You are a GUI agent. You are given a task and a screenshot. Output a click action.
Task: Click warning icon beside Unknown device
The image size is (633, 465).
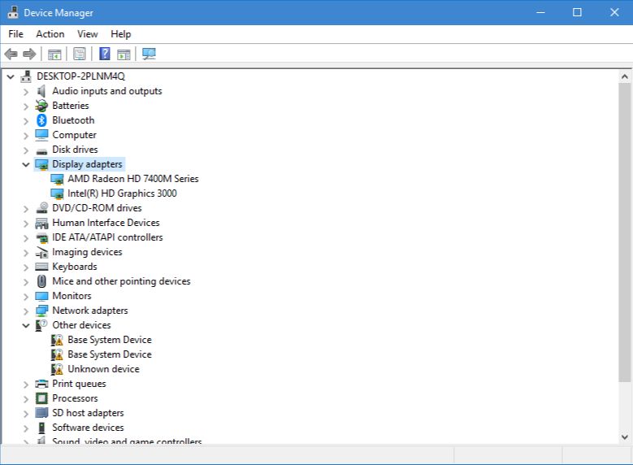(x=57, y=369)
